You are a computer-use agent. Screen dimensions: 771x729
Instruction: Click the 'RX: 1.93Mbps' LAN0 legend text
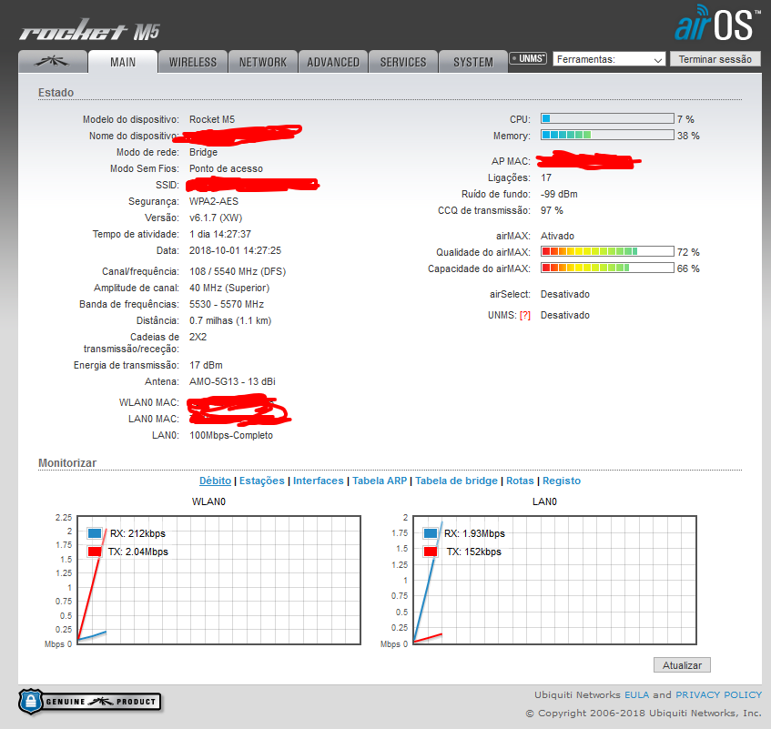474,533
